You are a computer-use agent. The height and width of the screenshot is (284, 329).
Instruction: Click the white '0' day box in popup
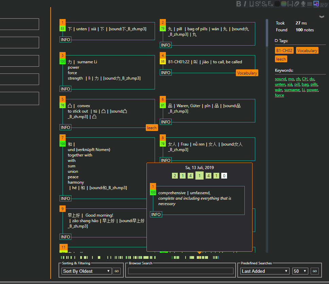224,176
